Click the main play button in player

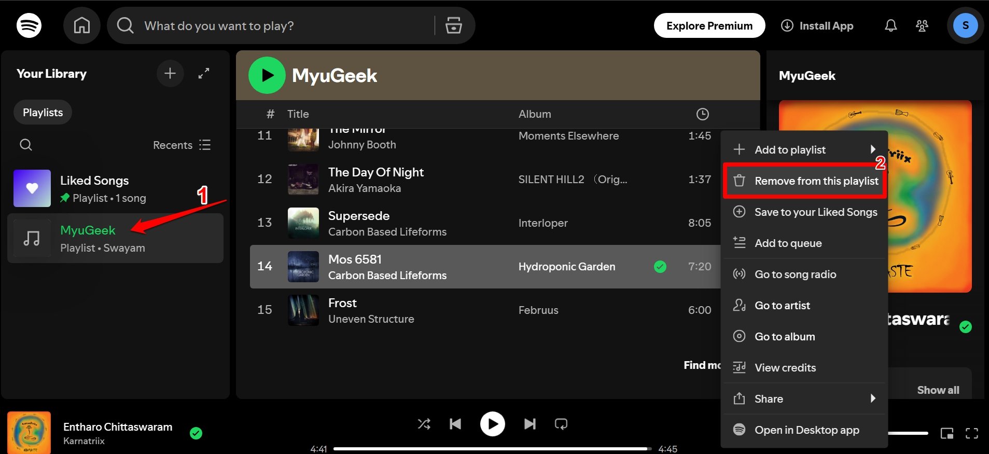point(492,424)
